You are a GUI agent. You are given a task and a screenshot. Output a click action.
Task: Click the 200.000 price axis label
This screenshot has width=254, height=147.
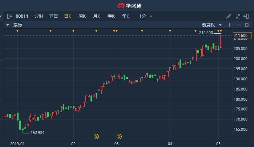coord(241,59)
